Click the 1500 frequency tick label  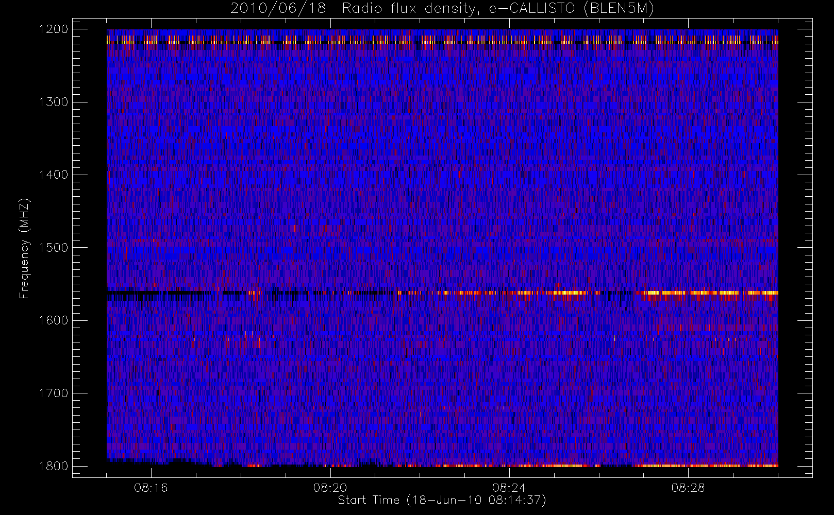(x=54, y=248)
